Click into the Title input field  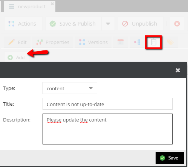tap(107, 104)
